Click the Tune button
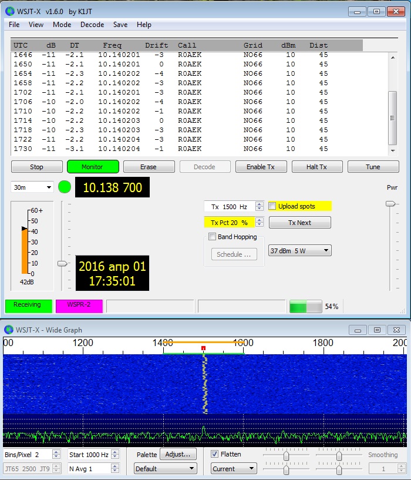 (373, 167)
